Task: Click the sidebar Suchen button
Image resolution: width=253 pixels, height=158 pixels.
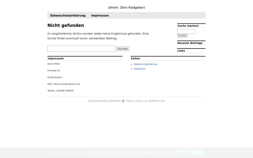Action: [182, 36]
